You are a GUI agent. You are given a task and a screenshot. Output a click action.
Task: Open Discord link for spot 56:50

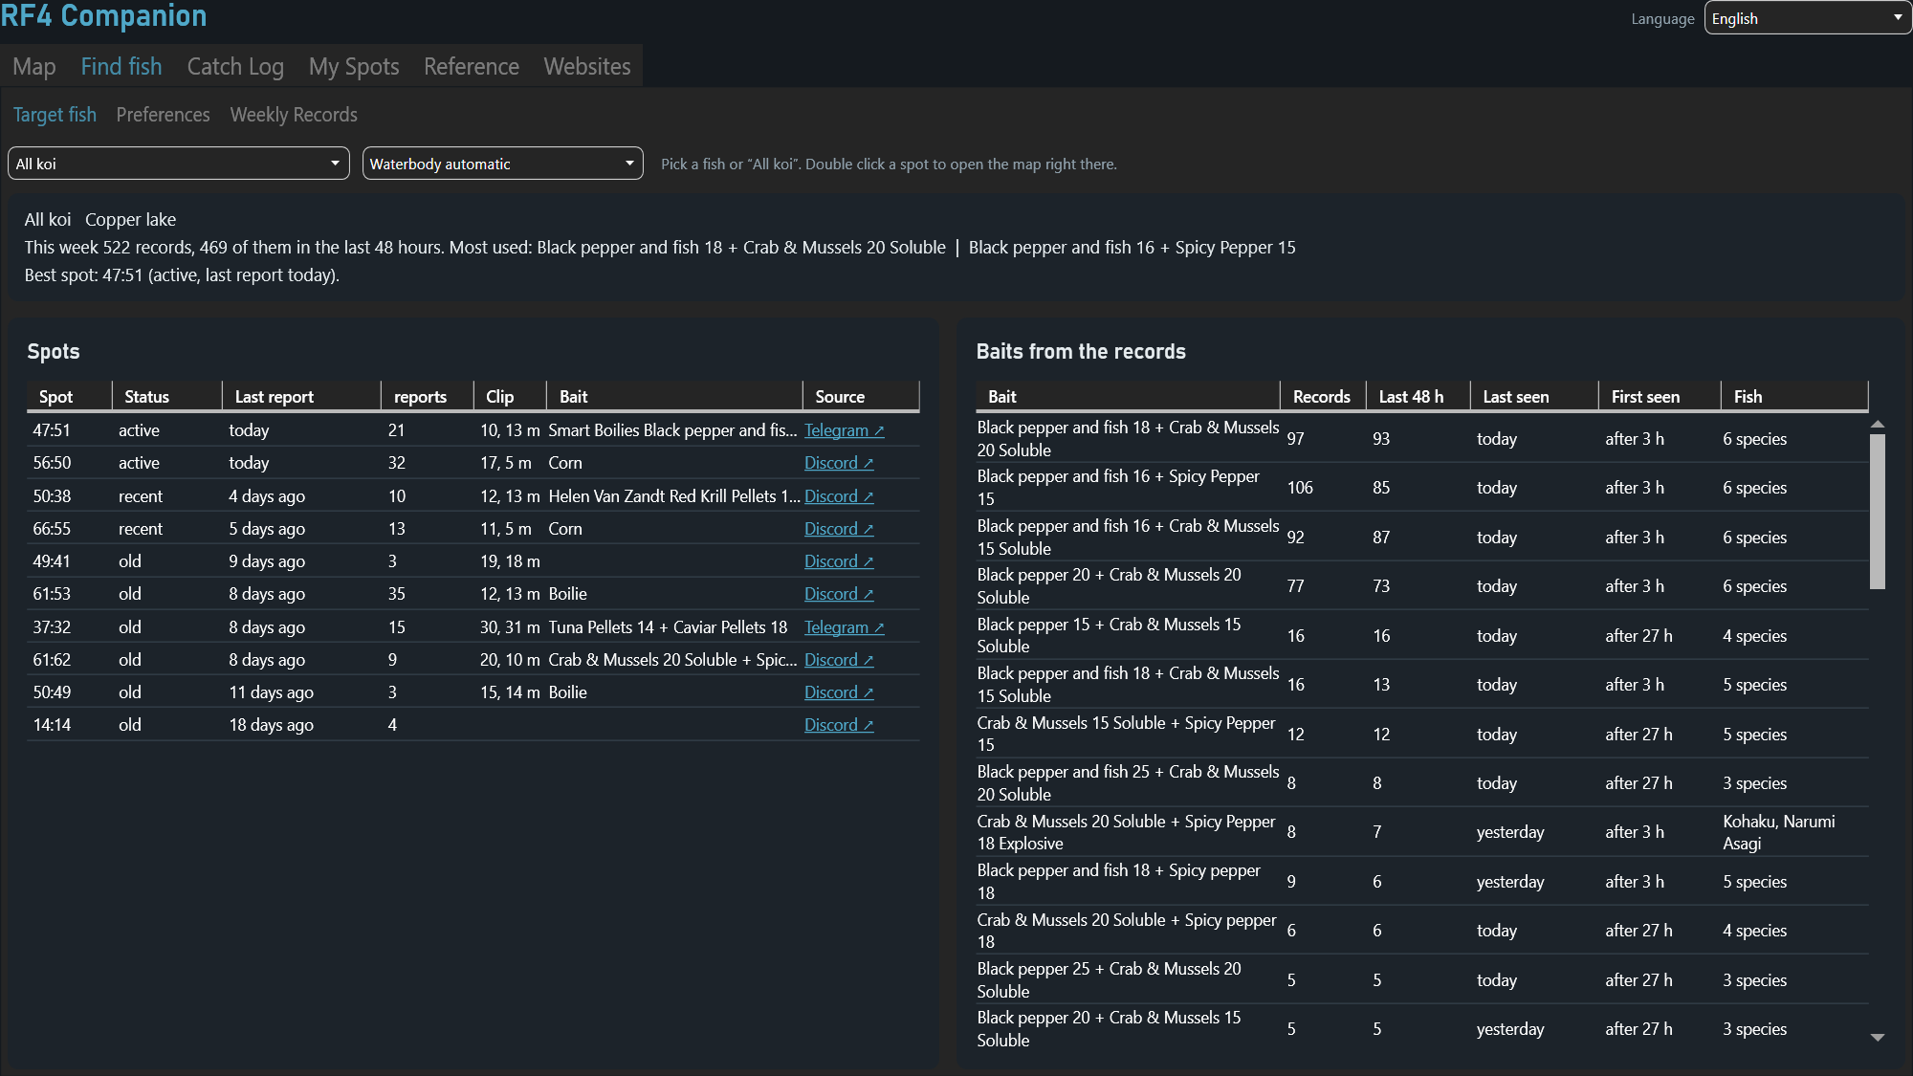839,463
